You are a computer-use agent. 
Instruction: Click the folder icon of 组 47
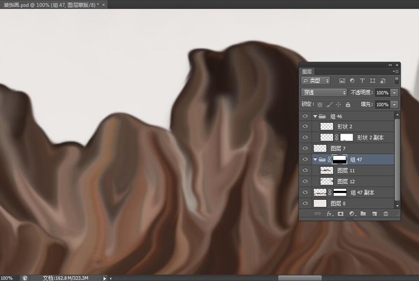coord(322,159)
